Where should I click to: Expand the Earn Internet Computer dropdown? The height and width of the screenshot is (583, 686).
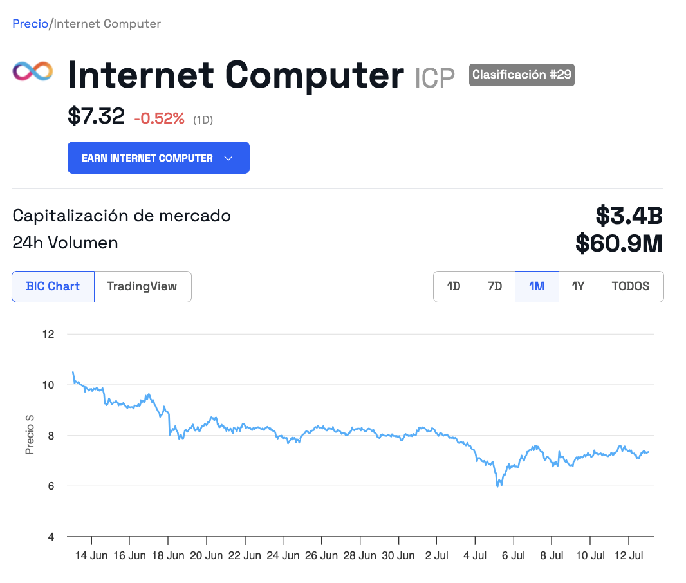(158, 158)
